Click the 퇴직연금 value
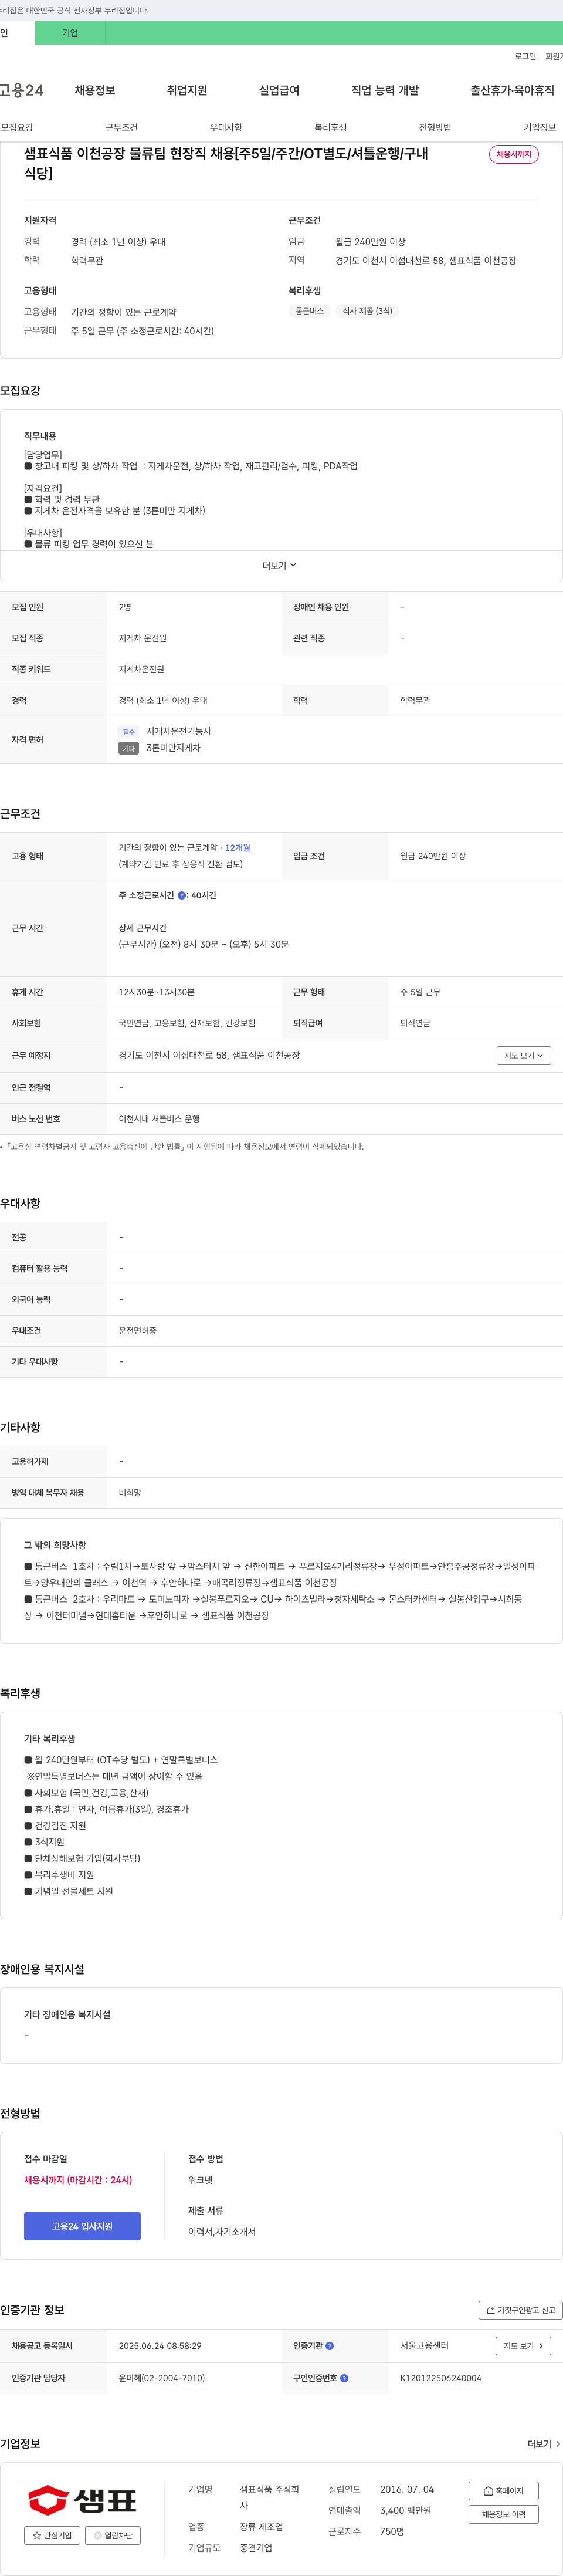563x2576 pixels. click(415, 1024)
